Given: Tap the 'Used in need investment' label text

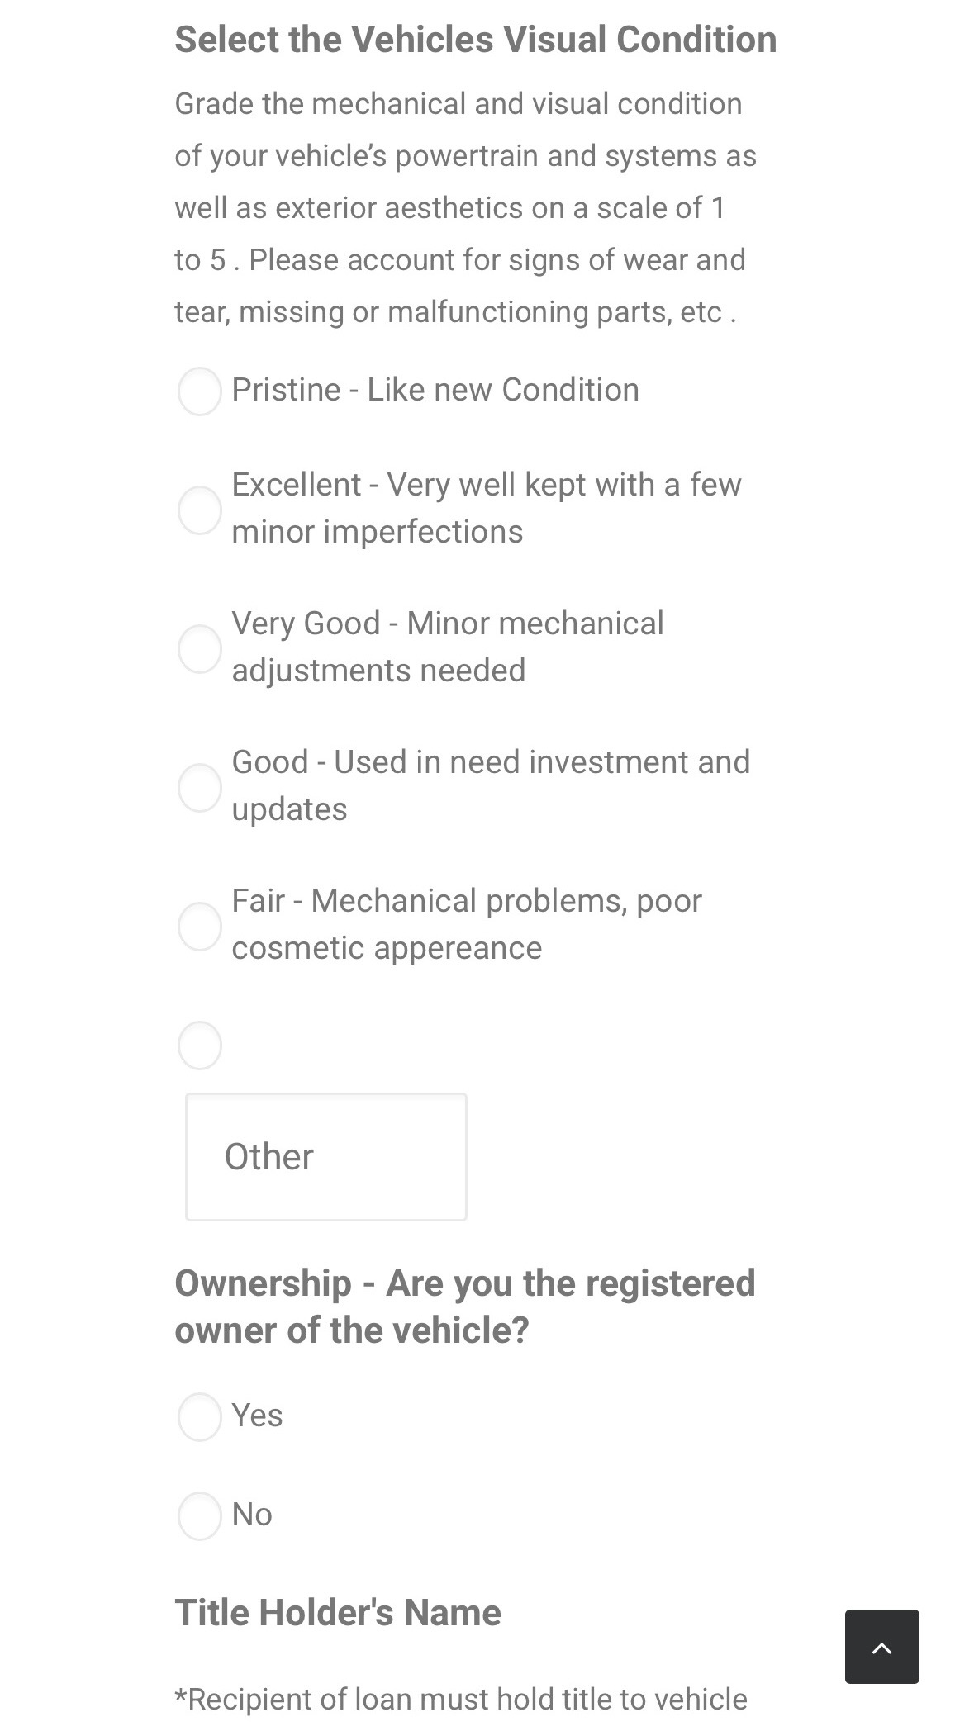Looking at the screenshot, I should 490,762.
